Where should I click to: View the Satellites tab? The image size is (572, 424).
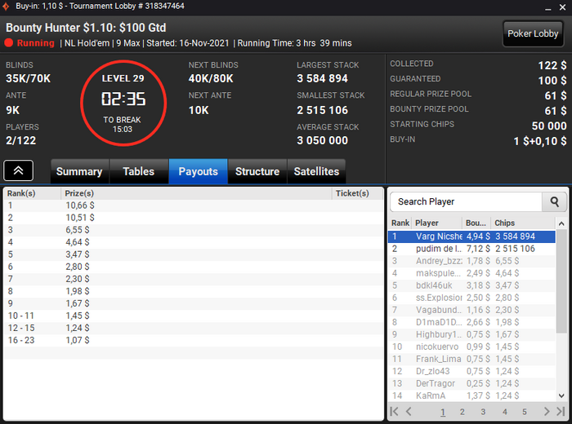tap(316, 171)
